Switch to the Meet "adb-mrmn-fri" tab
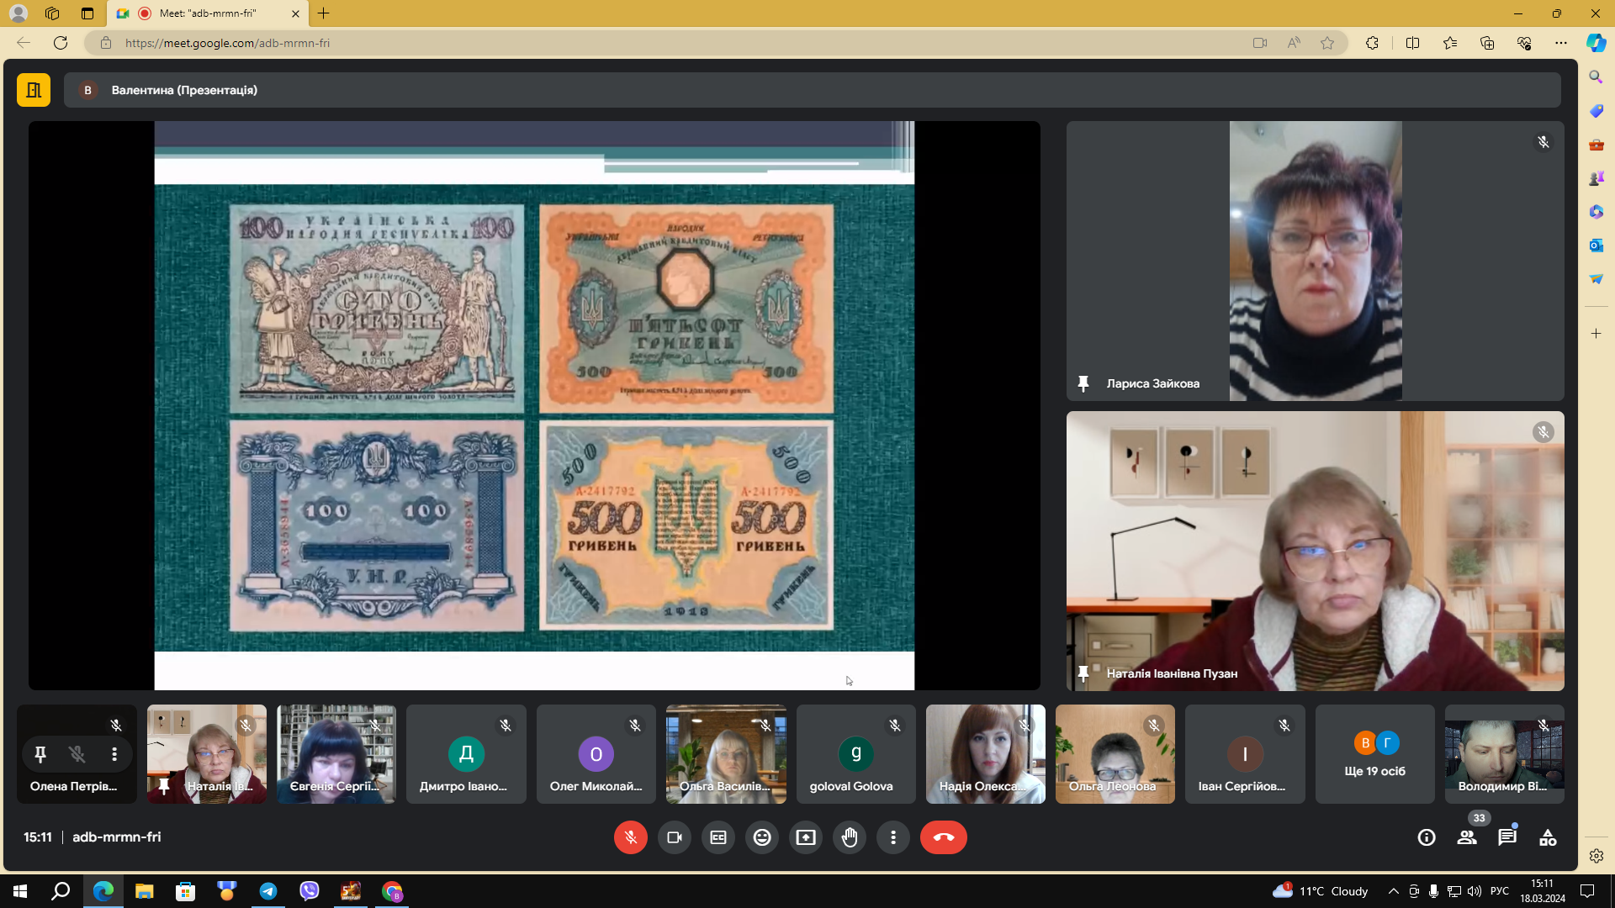The height and width of the screenshot is (908, 1615). (x=208, y=13)
